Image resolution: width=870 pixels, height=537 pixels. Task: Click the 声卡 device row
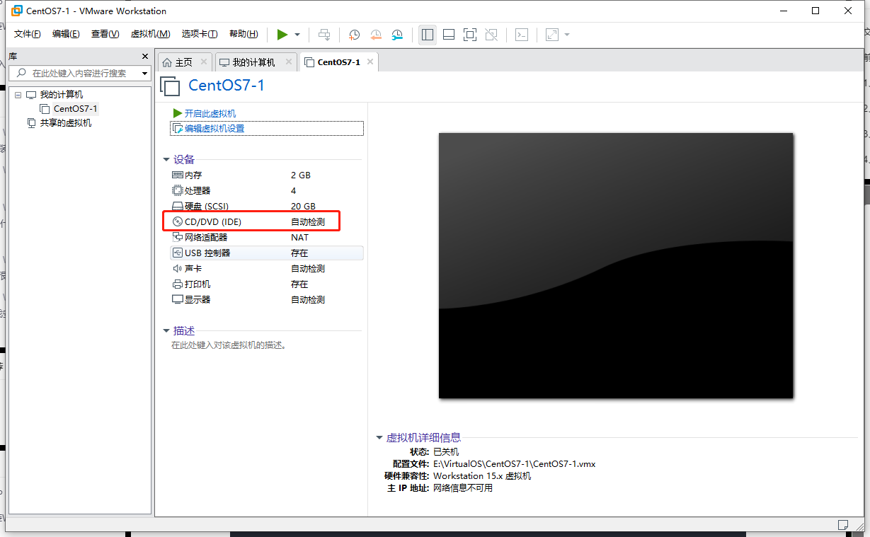coord(266,268)
